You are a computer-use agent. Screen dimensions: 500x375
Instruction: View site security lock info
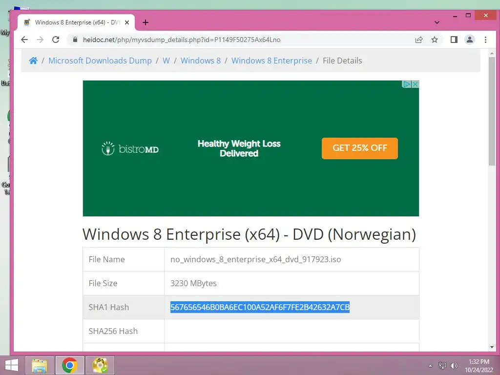click(x=75, y=40)
